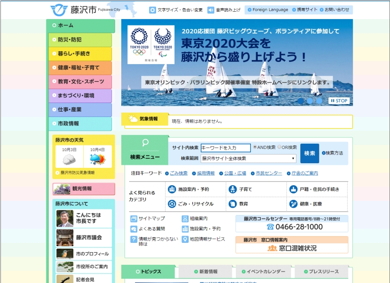
Task: Open 地図情報サービス map pin icon
Action: tap(185, 239)
